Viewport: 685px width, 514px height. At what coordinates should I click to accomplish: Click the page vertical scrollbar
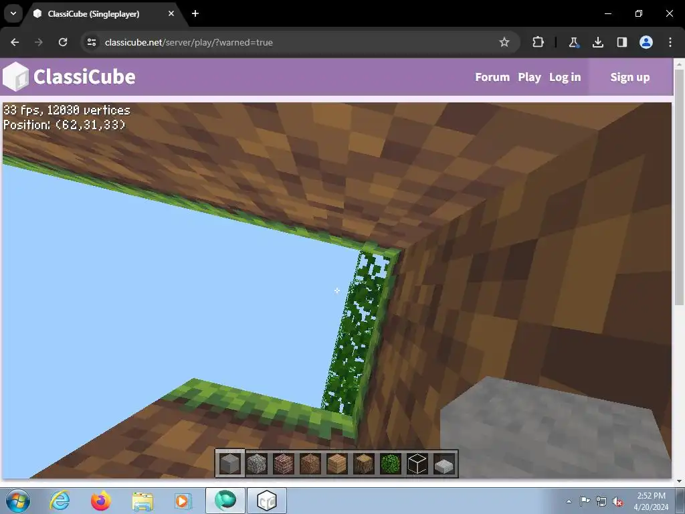[x=679, y=188]
